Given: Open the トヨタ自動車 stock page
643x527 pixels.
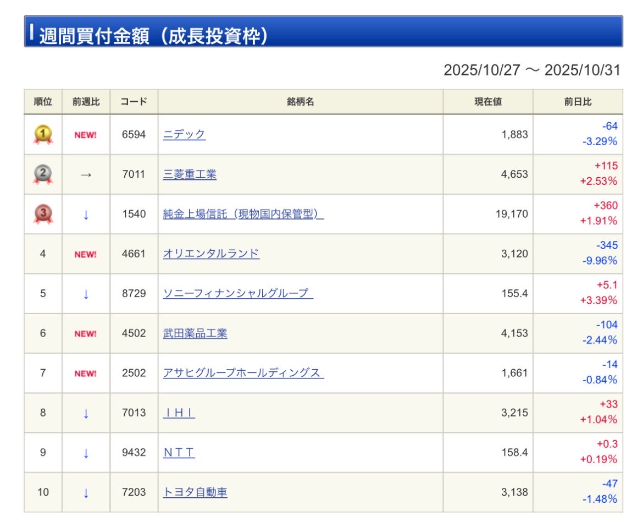Looking at the screenshot, I should tap(195, 492).
